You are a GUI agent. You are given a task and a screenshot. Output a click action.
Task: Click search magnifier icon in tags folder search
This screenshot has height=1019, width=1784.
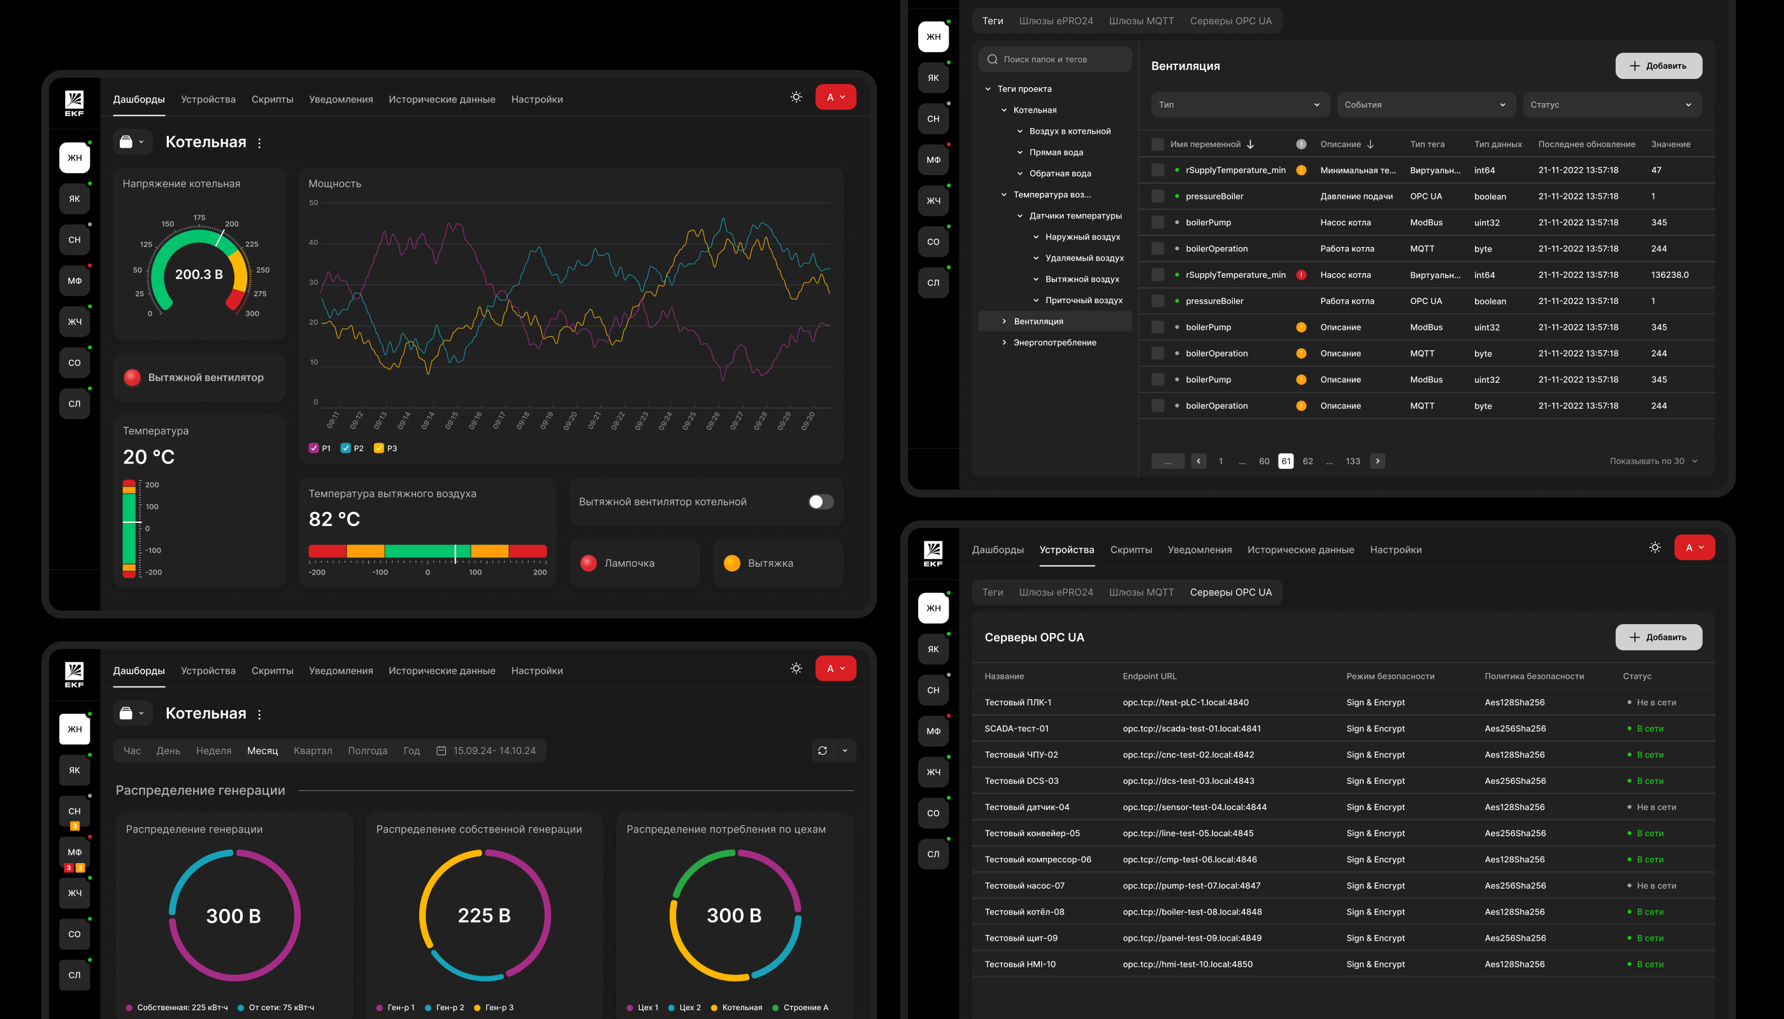click(992, 59)
